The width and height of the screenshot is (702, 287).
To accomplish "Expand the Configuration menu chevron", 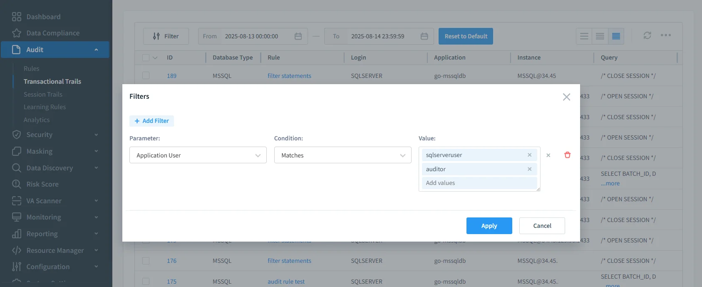I will click(96, 267).
